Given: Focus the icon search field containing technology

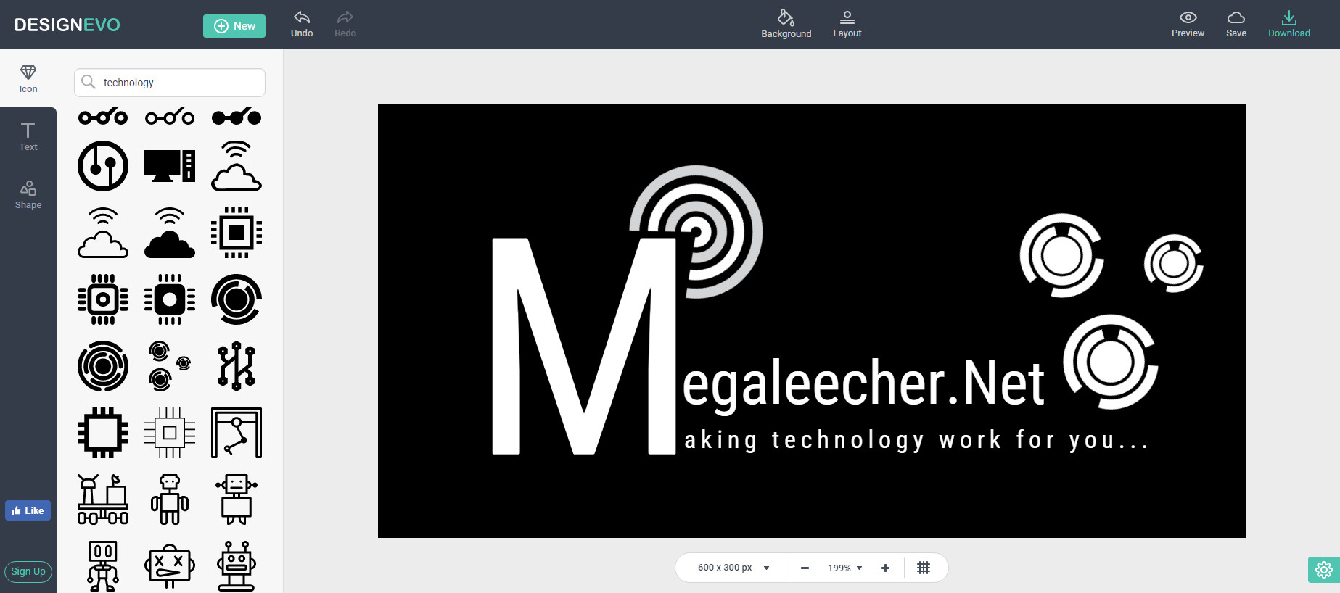Looking at the screenshot, I should click(x=170, y=83).
